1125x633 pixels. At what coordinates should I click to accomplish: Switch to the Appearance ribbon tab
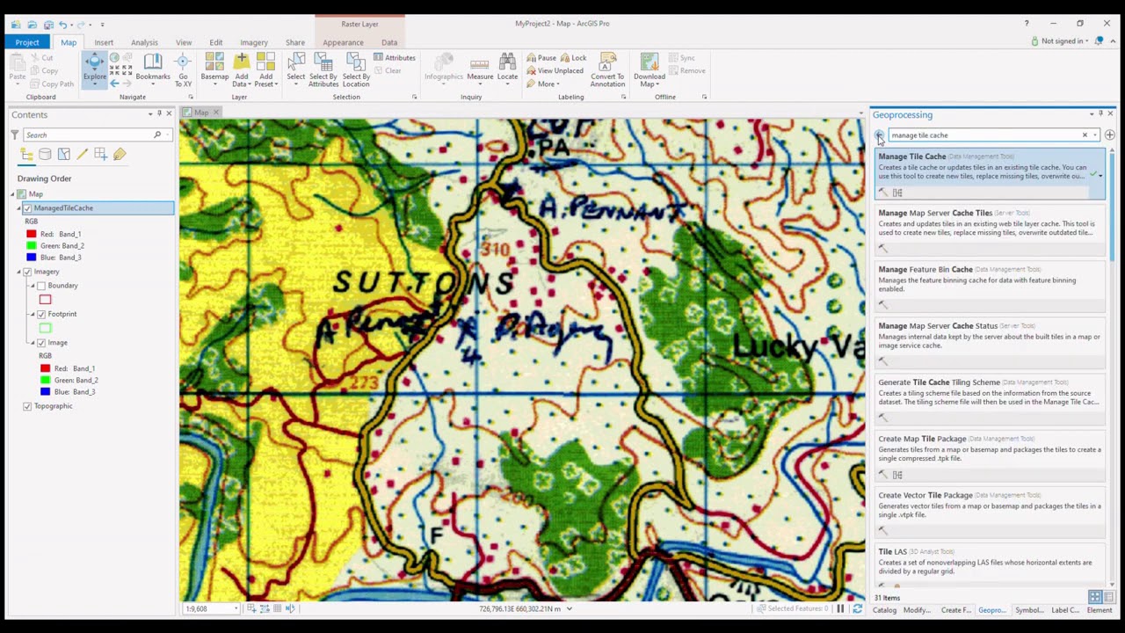[343, 42]
